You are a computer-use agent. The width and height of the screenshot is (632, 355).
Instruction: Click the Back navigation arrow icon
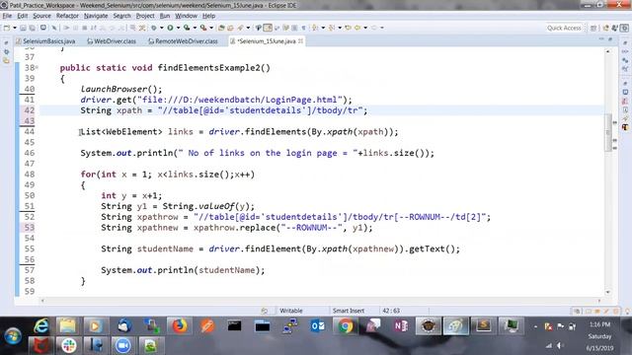point(357,28)
